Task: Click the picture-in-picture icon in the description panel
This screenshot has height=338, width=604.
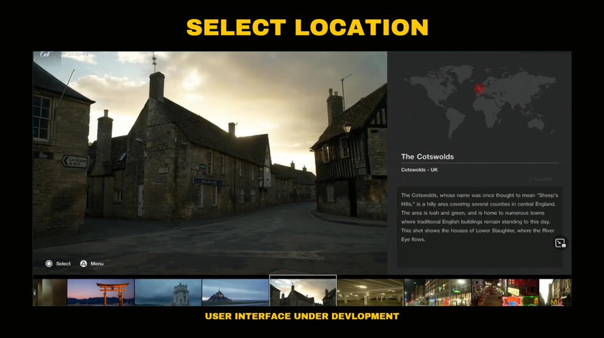Action: point(559,243)
